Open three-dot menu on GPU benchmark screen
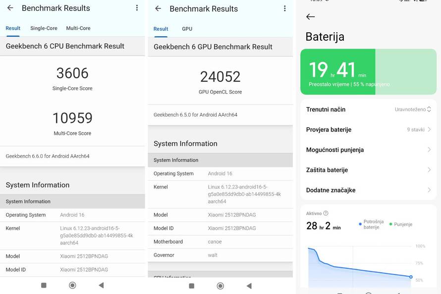441x294 pixels. [x=284, y=8]
